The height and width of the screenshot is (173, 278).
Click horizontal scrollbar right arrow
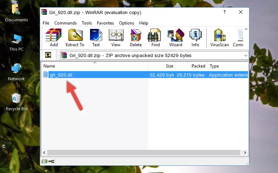(x=245, y=152)
